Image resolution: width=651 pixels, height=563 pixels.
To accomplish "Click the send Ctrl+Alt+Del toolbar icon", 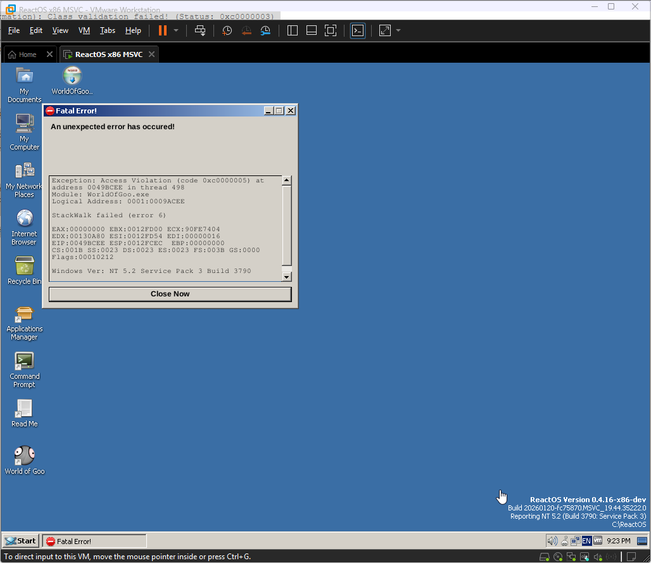I will tap(200, 30).
